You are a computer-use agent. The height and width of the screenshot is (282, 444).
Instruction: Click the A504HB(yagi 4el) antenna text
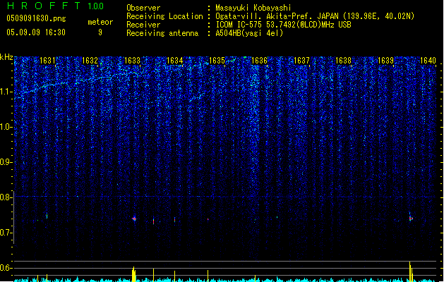249,33
